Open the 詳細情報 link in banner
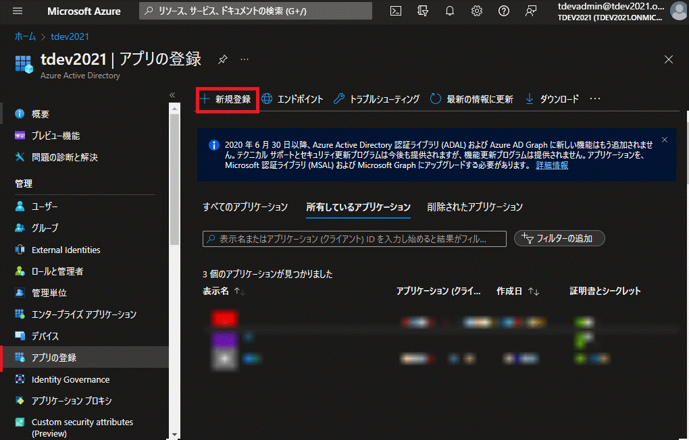689x440 pixels. coord(552,165)
